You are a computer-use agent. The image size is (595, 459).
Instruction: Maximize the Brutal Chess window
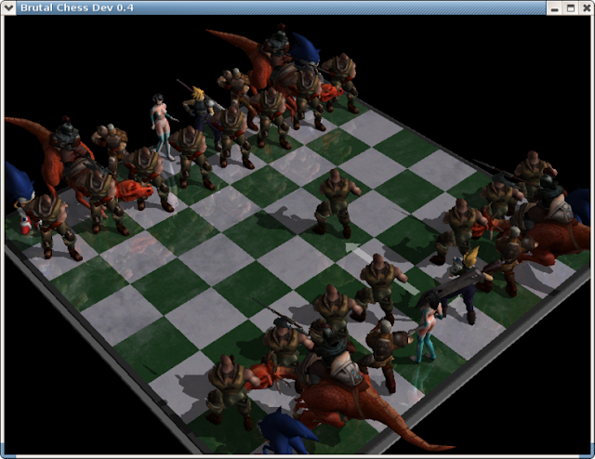[x=571, y=8]
